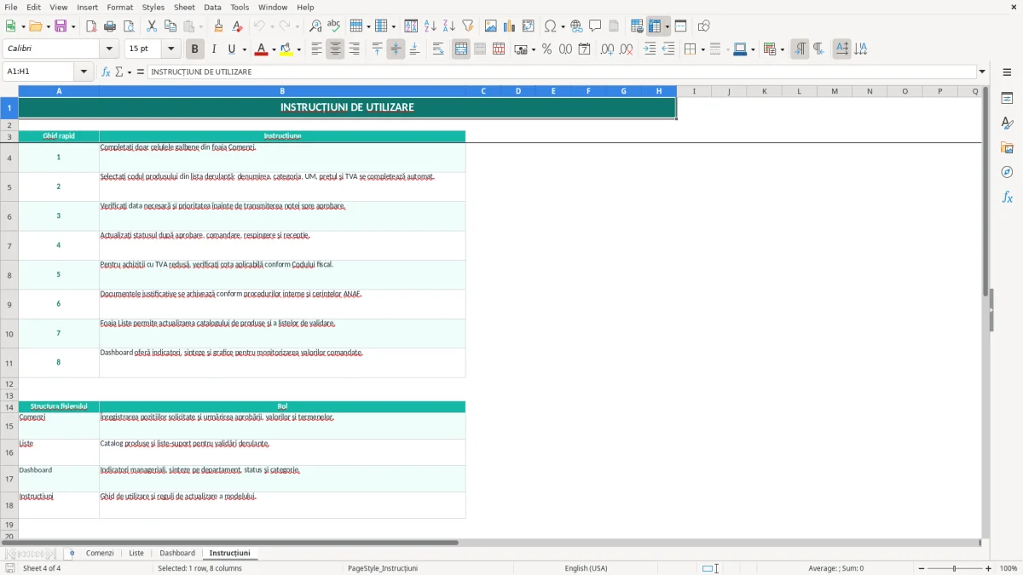This screenshot has height=575, width=1023.
Task: Clear direct formatting icon
Action: [x=238, y=26]
